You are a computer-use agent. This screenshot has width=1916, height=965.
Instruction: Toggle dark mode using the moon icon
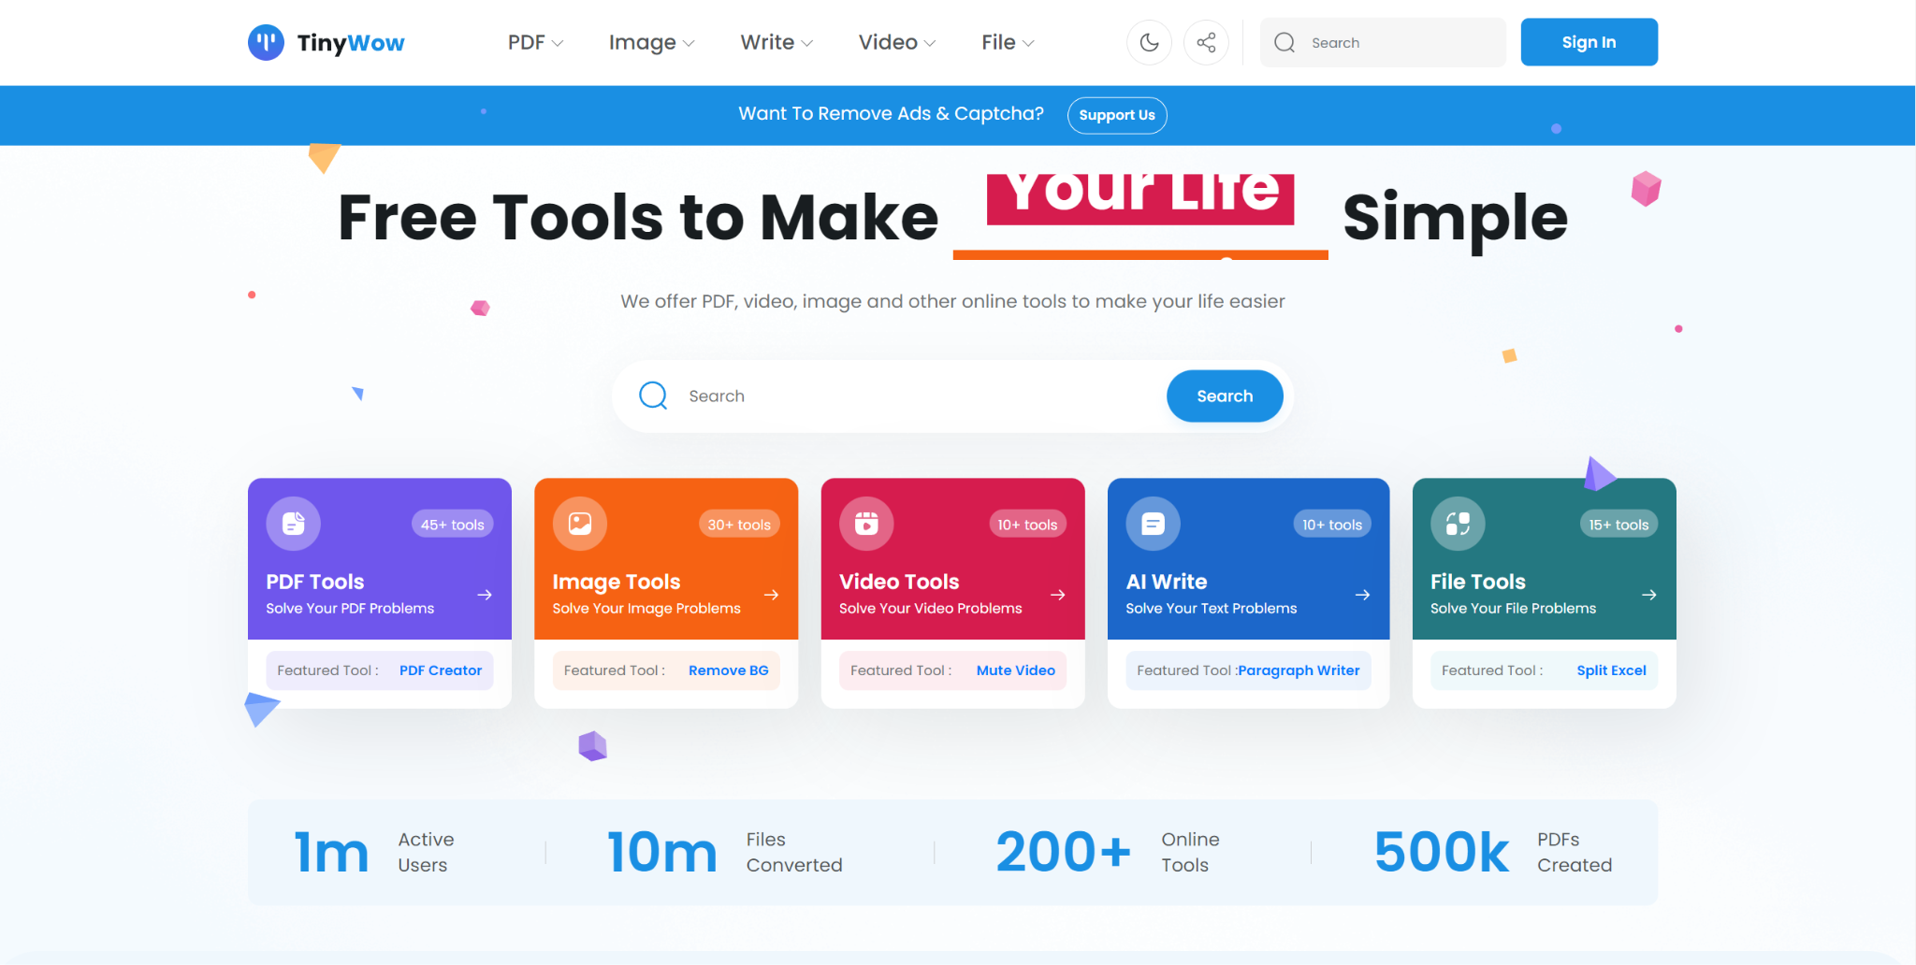pyautogui.click(x=1149, y=42)
